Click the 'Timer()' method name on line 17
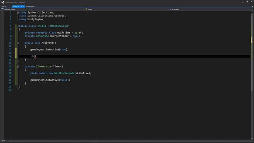 coord(58,66)
